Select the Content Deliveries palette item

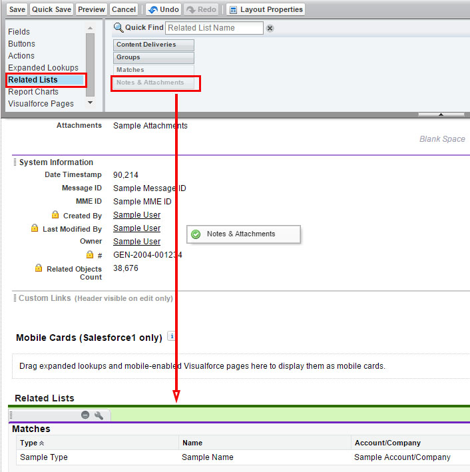tap(153, 45)
